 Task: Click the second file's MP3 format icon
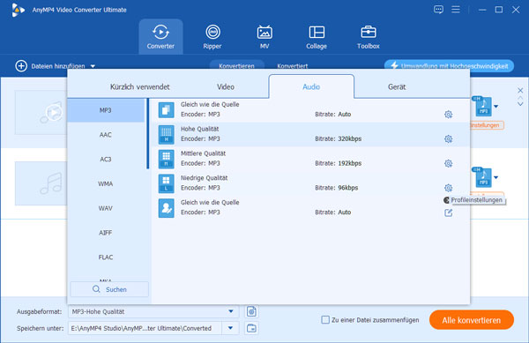(x=482, y=177)
